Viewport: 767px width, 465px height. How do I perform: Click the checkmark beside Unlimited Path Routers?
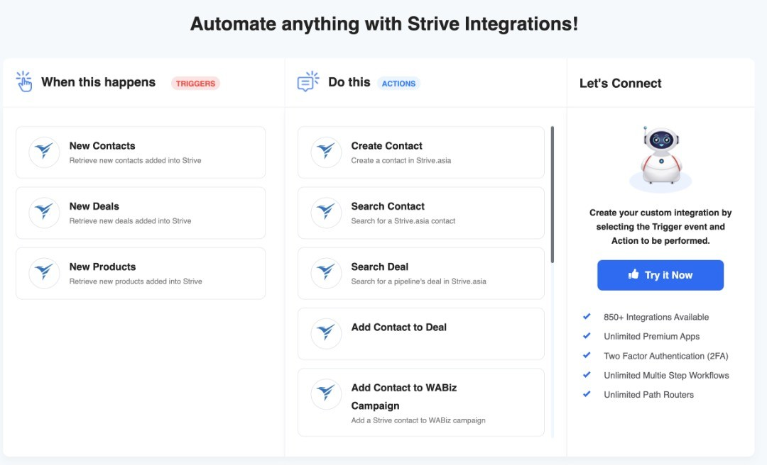tap(587, 394)
